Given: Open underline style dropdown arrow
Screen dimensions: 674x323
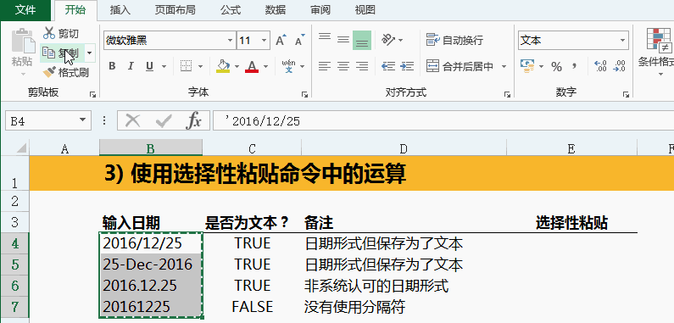Looking at the screenshot, I should tap(164, 67).
